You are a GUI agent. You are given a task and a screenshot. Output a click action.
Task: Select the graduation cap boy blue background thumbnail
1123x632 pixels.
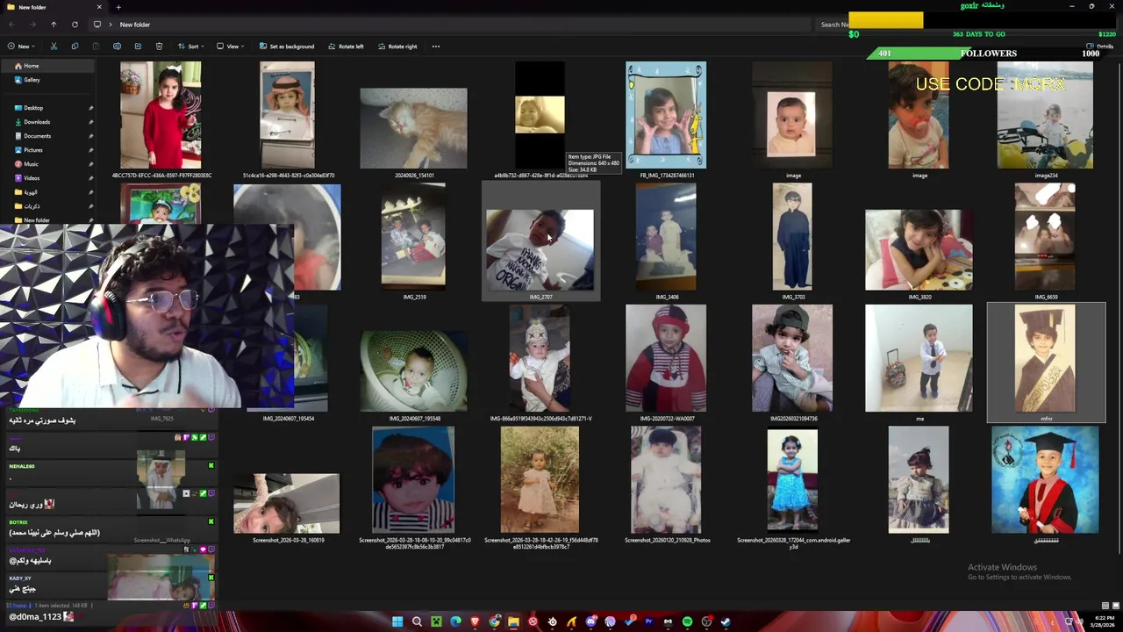coord(1045,480)
